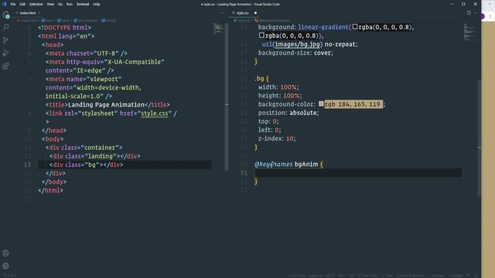Viewport: 495px width, 278px height.
Task: Click the 'width: 100%;' line
Action: click(278, 87)
